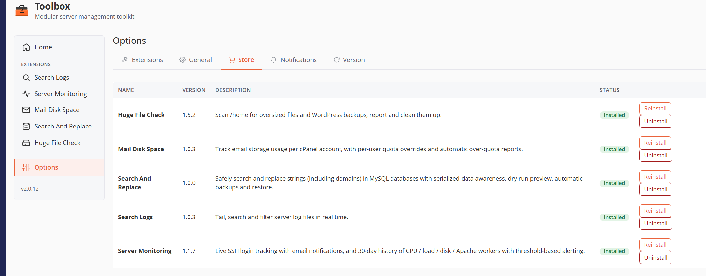Image resolution: width=706 pixels, height=276 pixels.
Task: Open Search And Replace sidebar item
Action: pyautogui.click(x=60, y=126)
